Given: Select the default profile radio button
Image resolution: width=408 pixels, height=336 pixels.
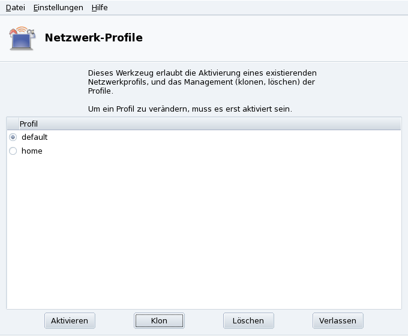Looking at the screenshot, I should click(x=13, y=137).
